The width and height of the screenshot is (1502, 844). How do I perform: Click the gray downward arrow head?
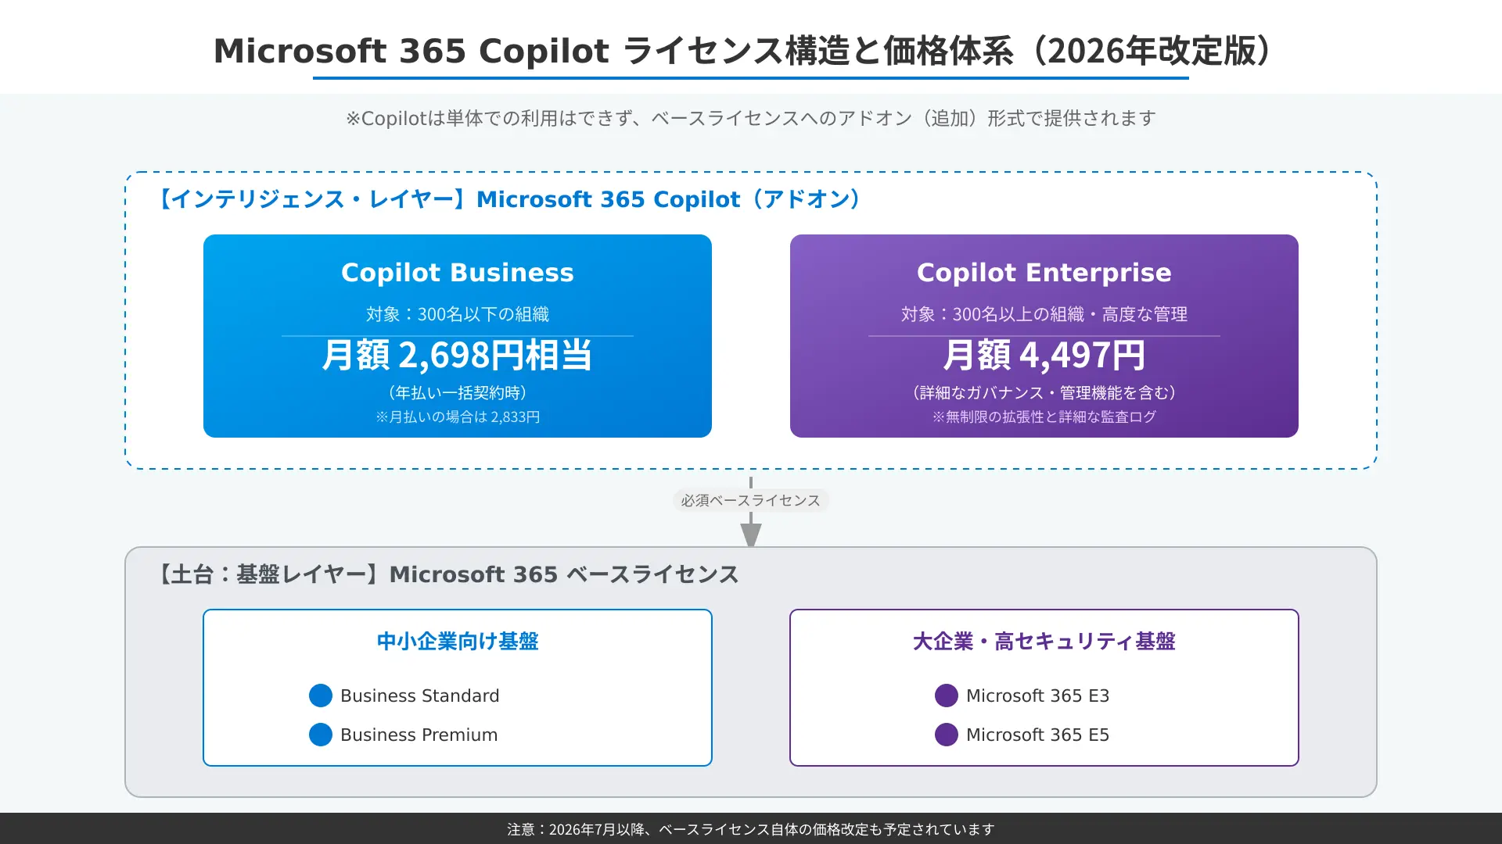pos(751,535)
